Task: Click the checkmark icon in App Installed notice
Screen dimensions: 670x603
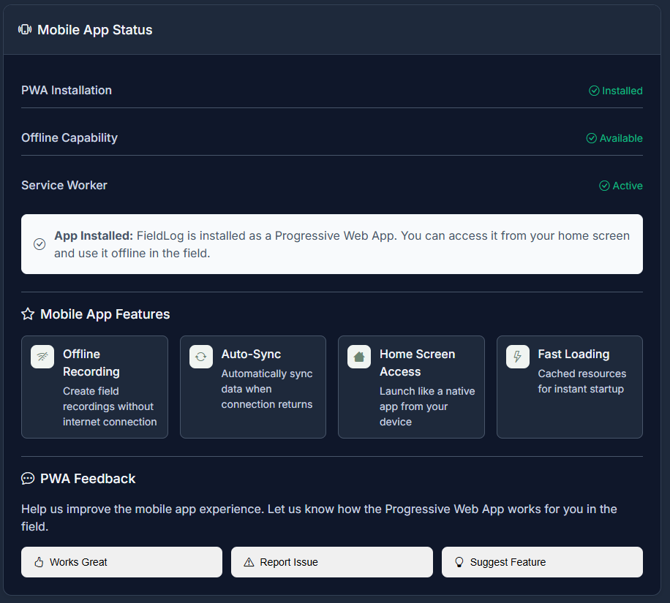Action: [39, 244]
